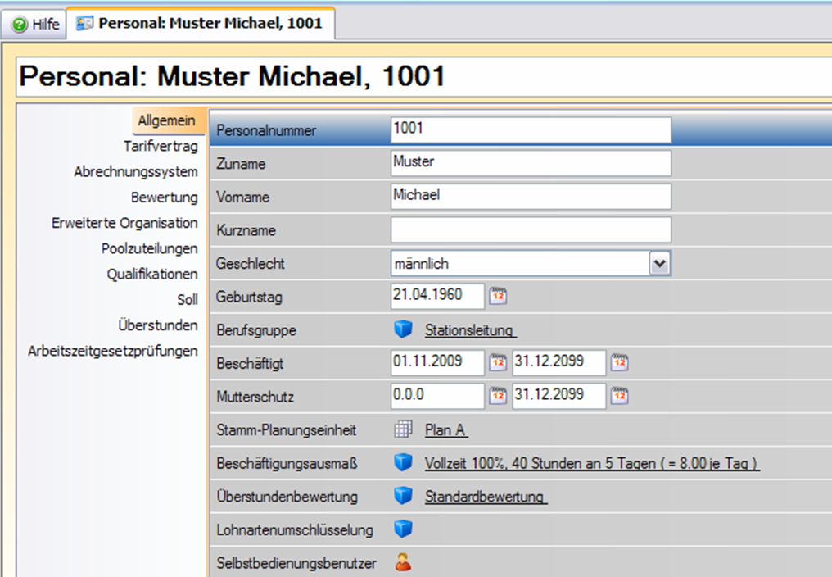The image size is (832, 577).
Task: Open calendar for Beschäftigt end date
Action: coord(620,362)
